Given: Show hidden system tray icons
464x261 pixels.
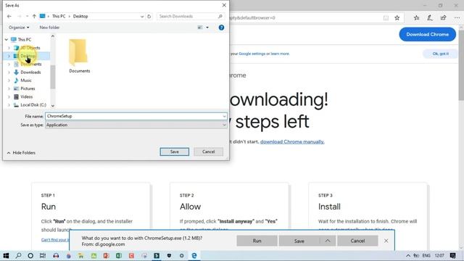Looking at the screenshot, I should pos(408,256).
